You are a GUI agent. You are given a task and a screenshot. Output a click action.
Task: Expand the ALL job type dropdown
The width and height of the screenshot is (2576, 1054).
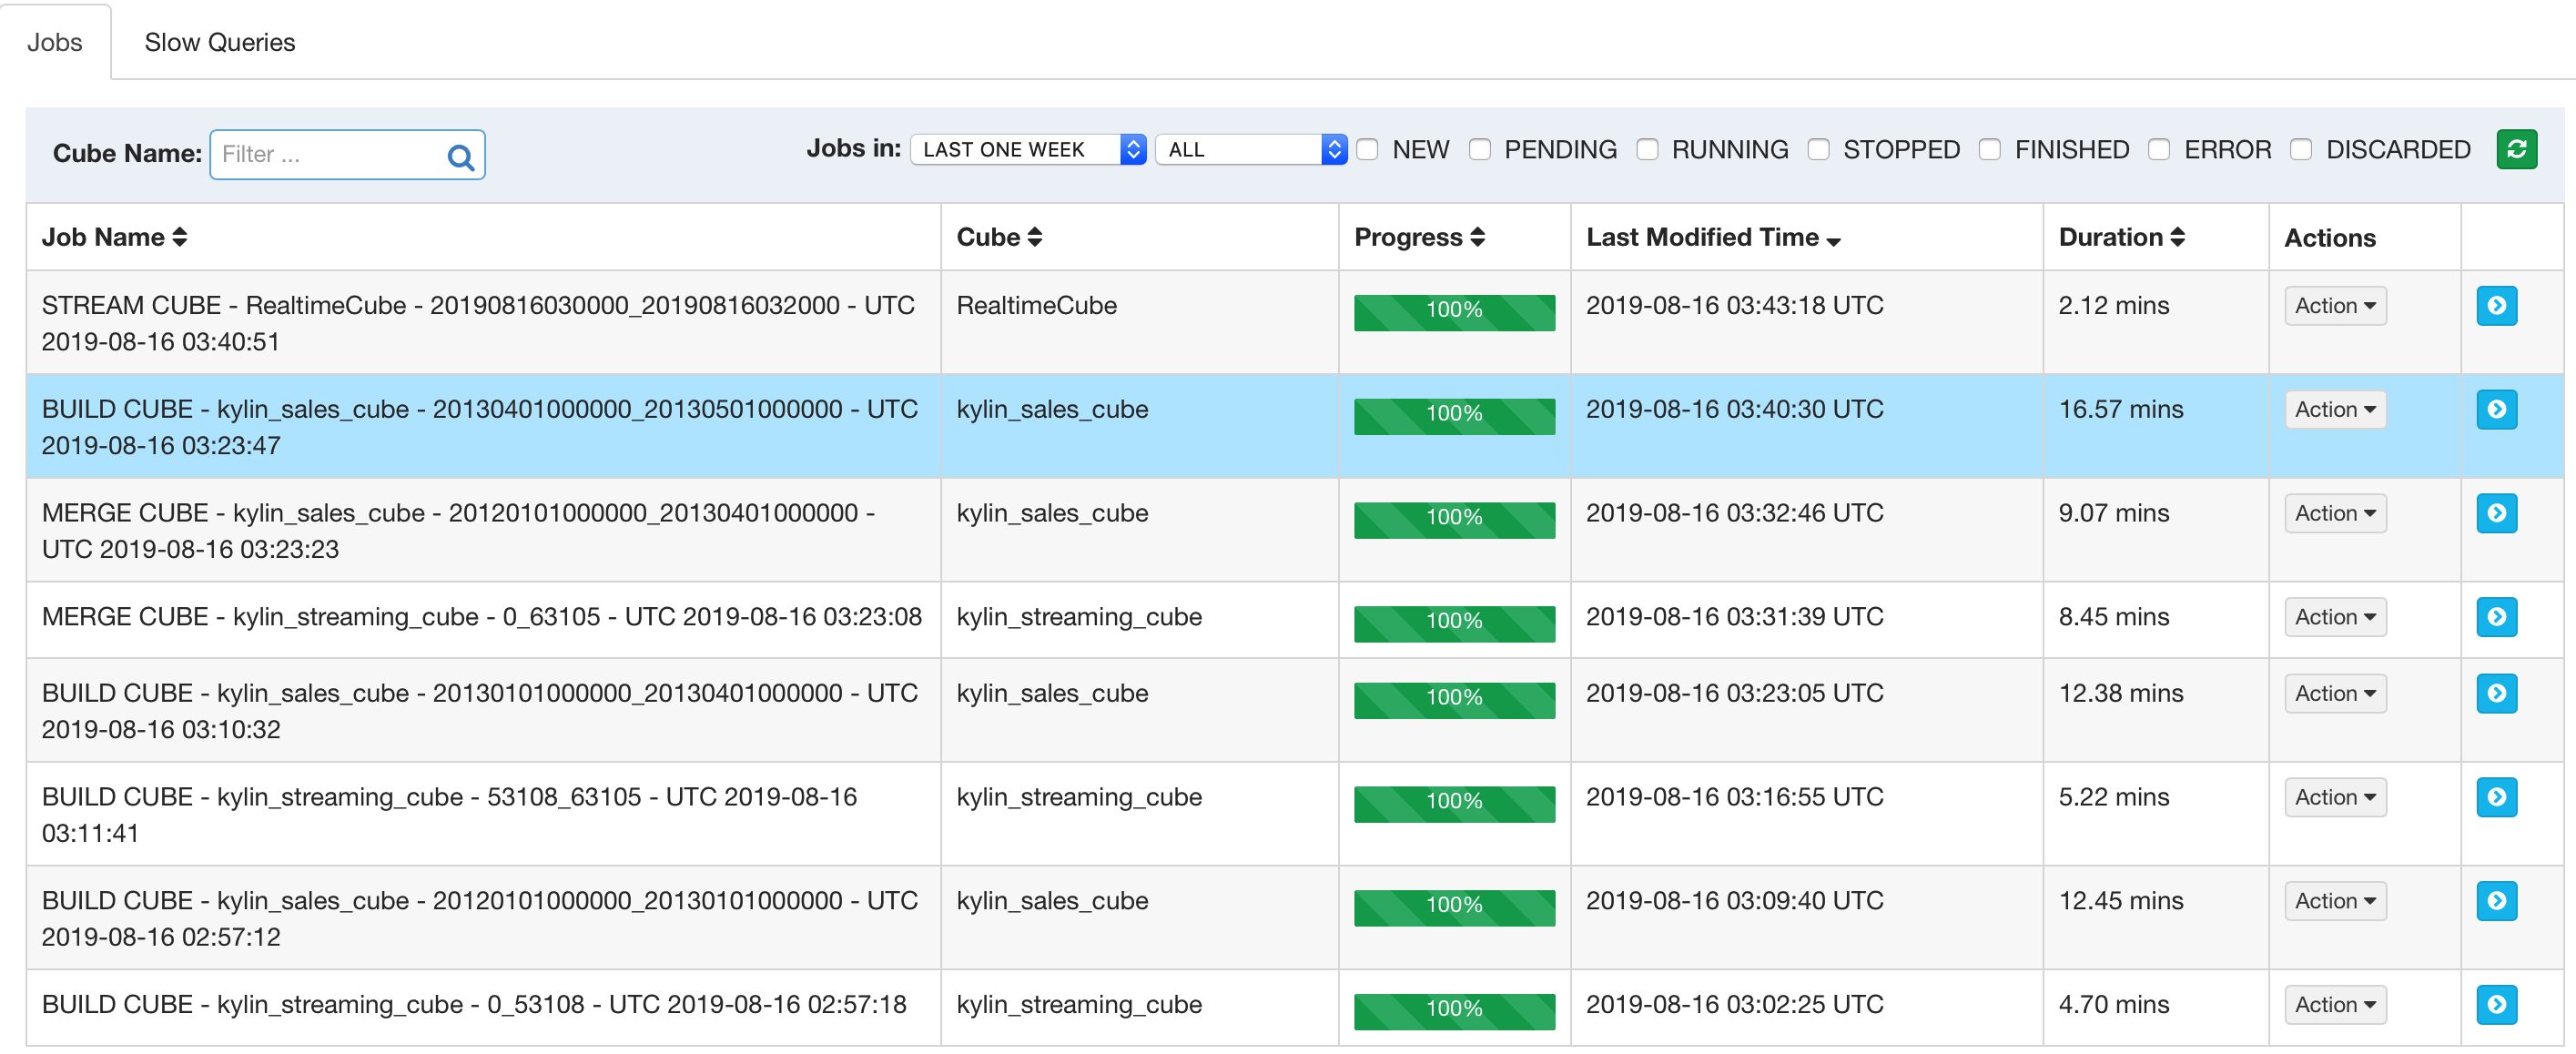pyautogui.click(x=1250, y=150)
